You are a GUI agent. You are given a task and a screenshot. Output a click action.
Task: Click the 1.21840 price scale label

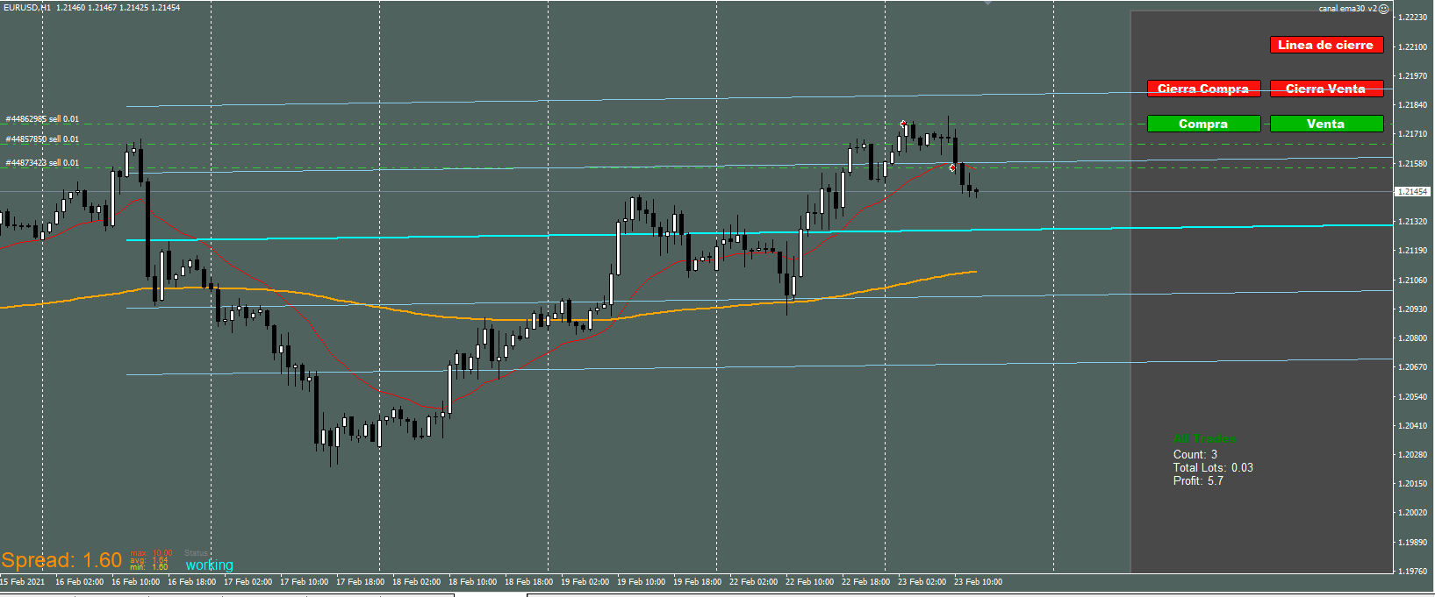(1412, 104)
